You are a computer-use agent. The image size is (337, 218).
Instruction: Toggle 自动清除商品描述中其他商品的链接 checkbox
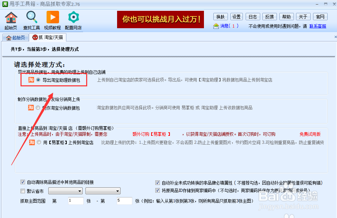(23, 182)
